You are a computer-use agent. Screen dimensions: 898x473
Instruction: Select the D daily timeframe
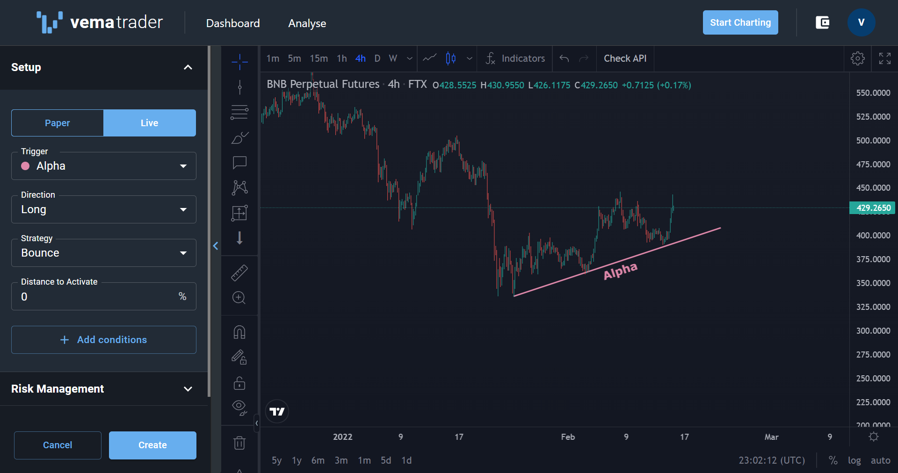pyautogui.click(x=377, y=58)
